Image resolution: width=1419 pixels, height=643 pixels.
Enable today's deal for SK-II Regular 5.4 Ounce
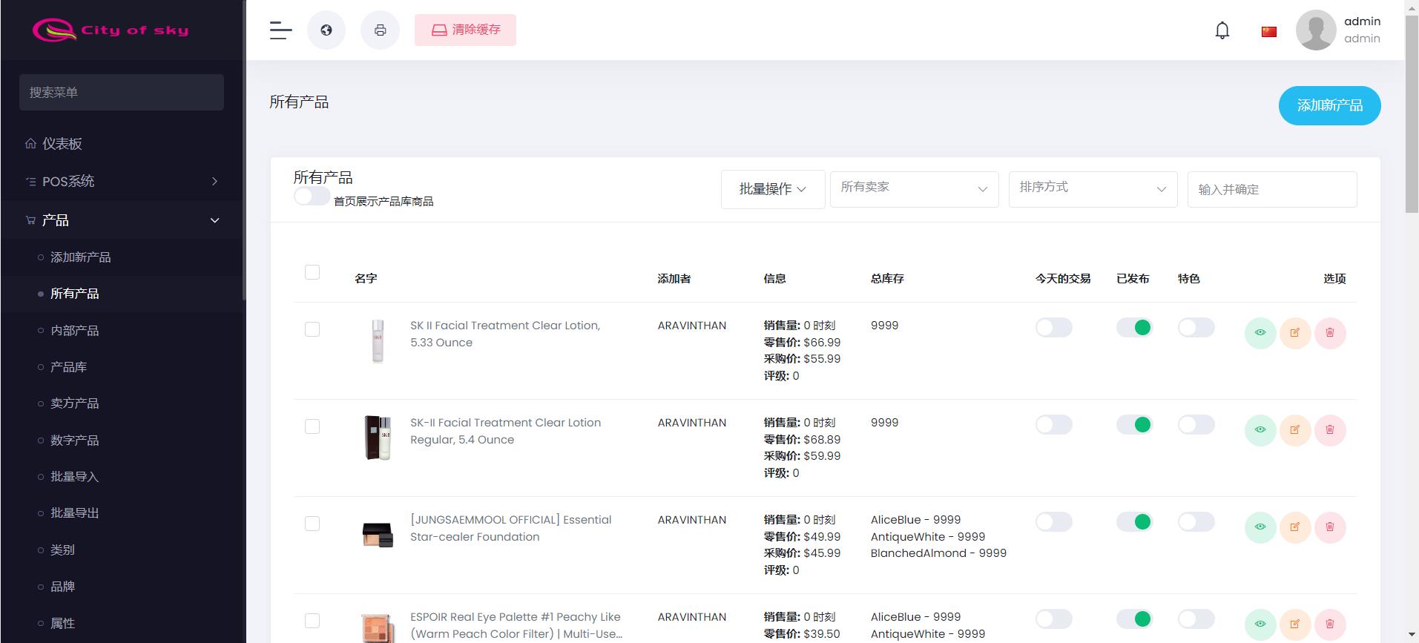(1053, 425)
